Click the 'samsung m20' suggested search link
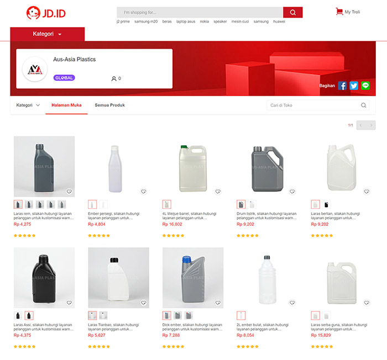The width and height of the screenshot is (387, 360). coord(146,22)
